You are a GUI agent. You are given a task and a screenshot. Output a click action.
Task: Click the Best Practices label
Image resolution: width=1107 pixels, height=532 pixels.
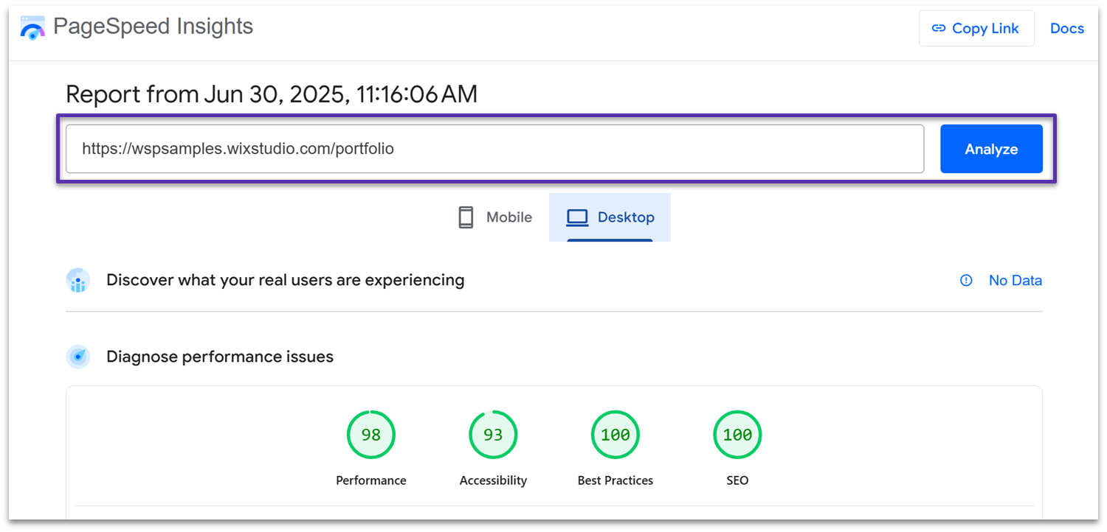pos(615,480)
